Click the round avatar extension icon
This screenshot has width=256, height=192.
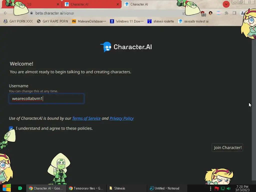210,13
